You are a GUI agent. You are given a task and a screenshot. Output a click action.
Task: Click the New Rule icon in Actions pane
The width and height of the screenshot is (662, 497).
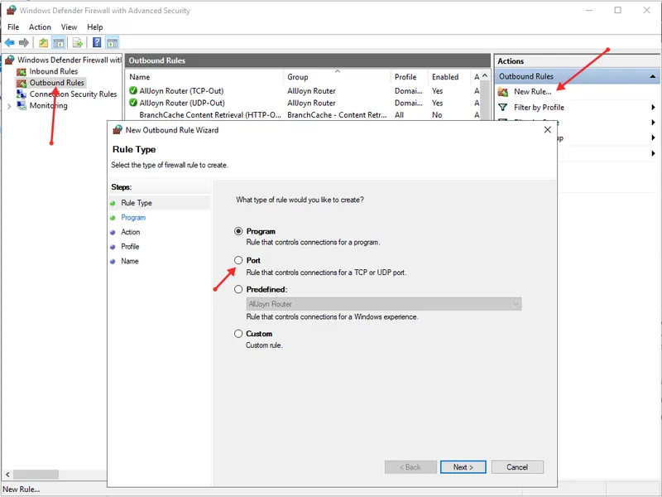[x=503, y=92]
